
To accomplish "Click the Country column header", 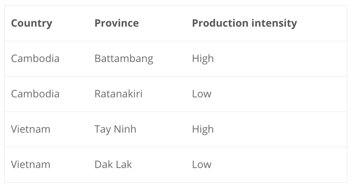I will tap(32, 23).
